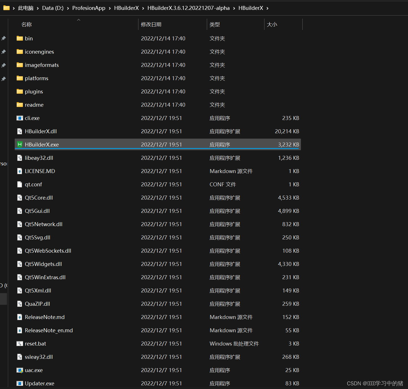Click the Qt5Widgets.dll file icon
This screenshot has width=408, height=389.
click(x=20, y=264)
